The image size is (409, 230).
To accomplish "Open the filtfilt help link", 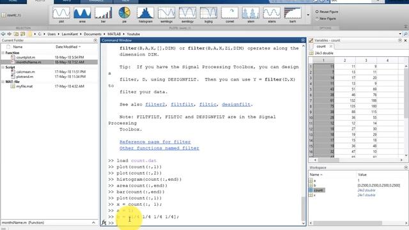I will click(x=182, y=104).
